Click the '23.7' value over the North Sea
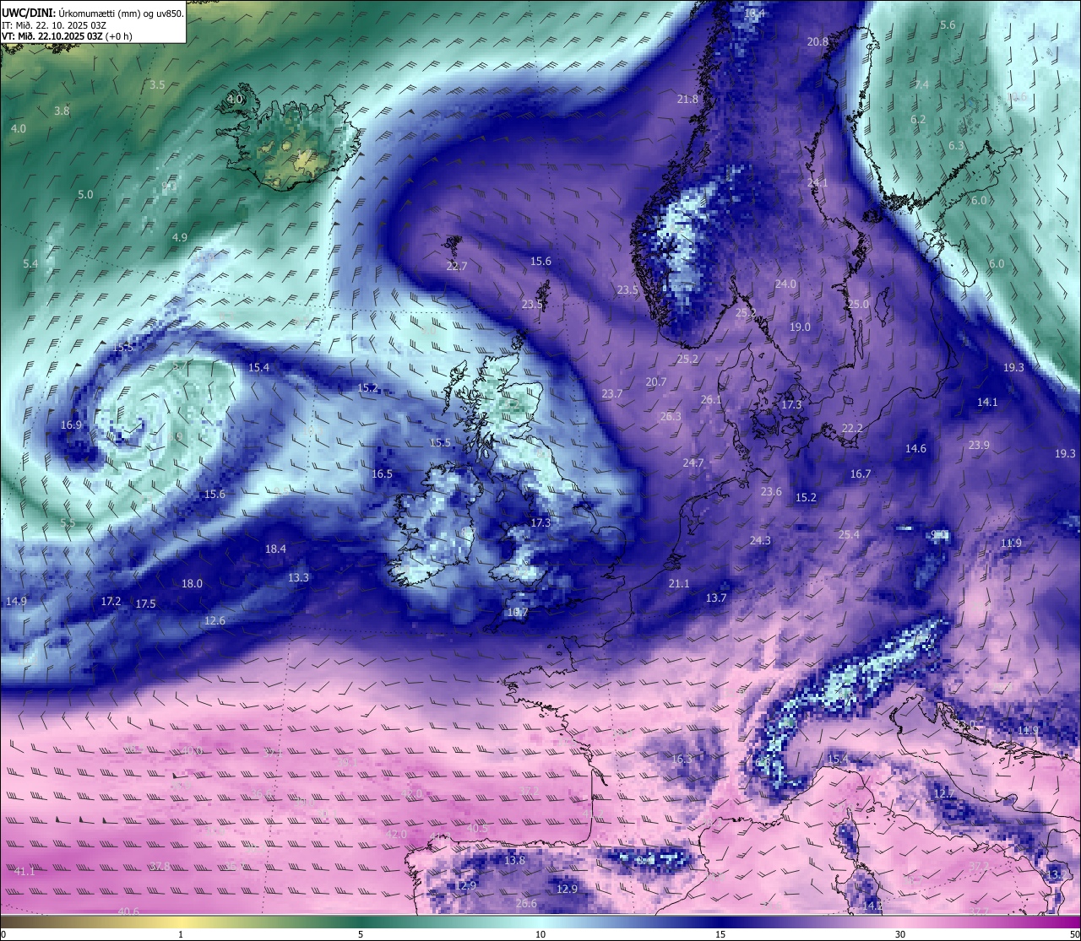Viewport: 1081px width, 941px height. (x=612, y=393)
